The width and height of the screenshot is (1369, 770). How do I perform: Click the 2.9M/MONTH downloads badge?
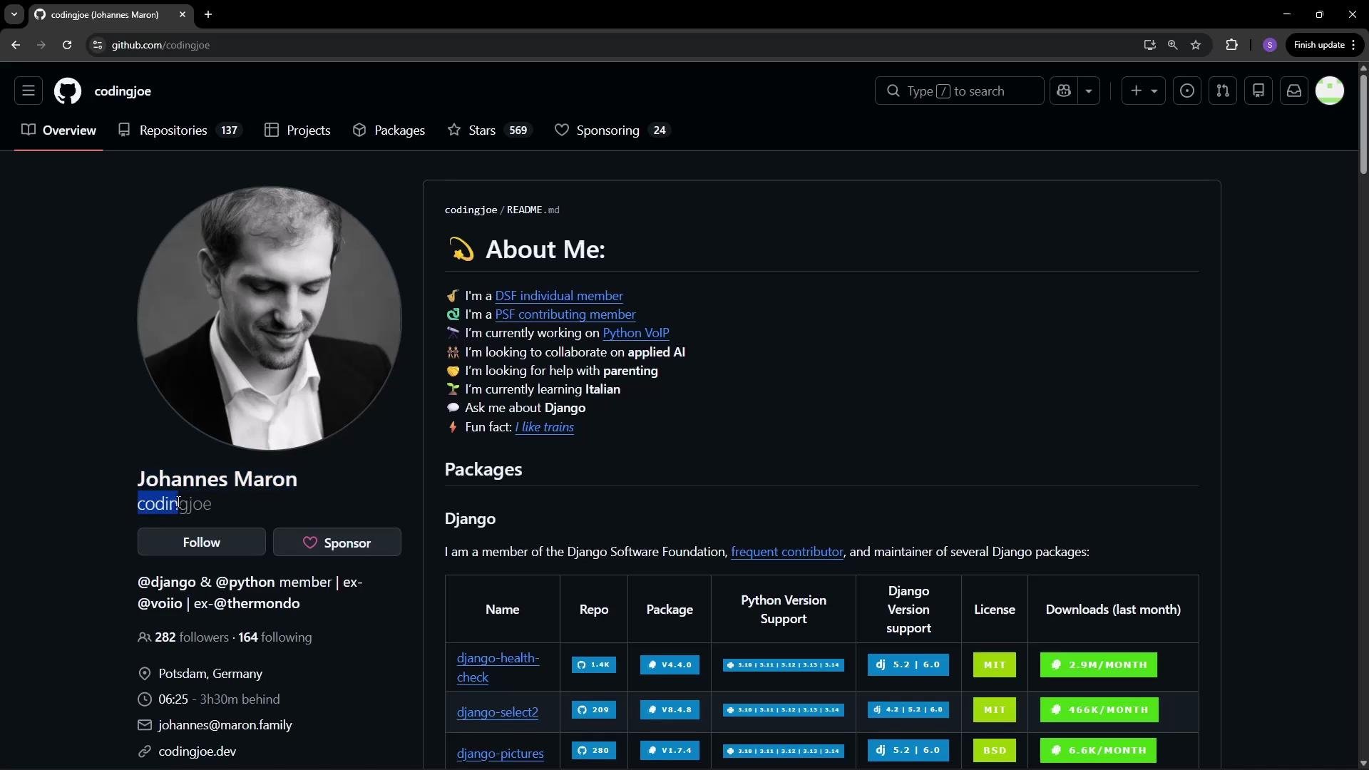(1099, 665)
